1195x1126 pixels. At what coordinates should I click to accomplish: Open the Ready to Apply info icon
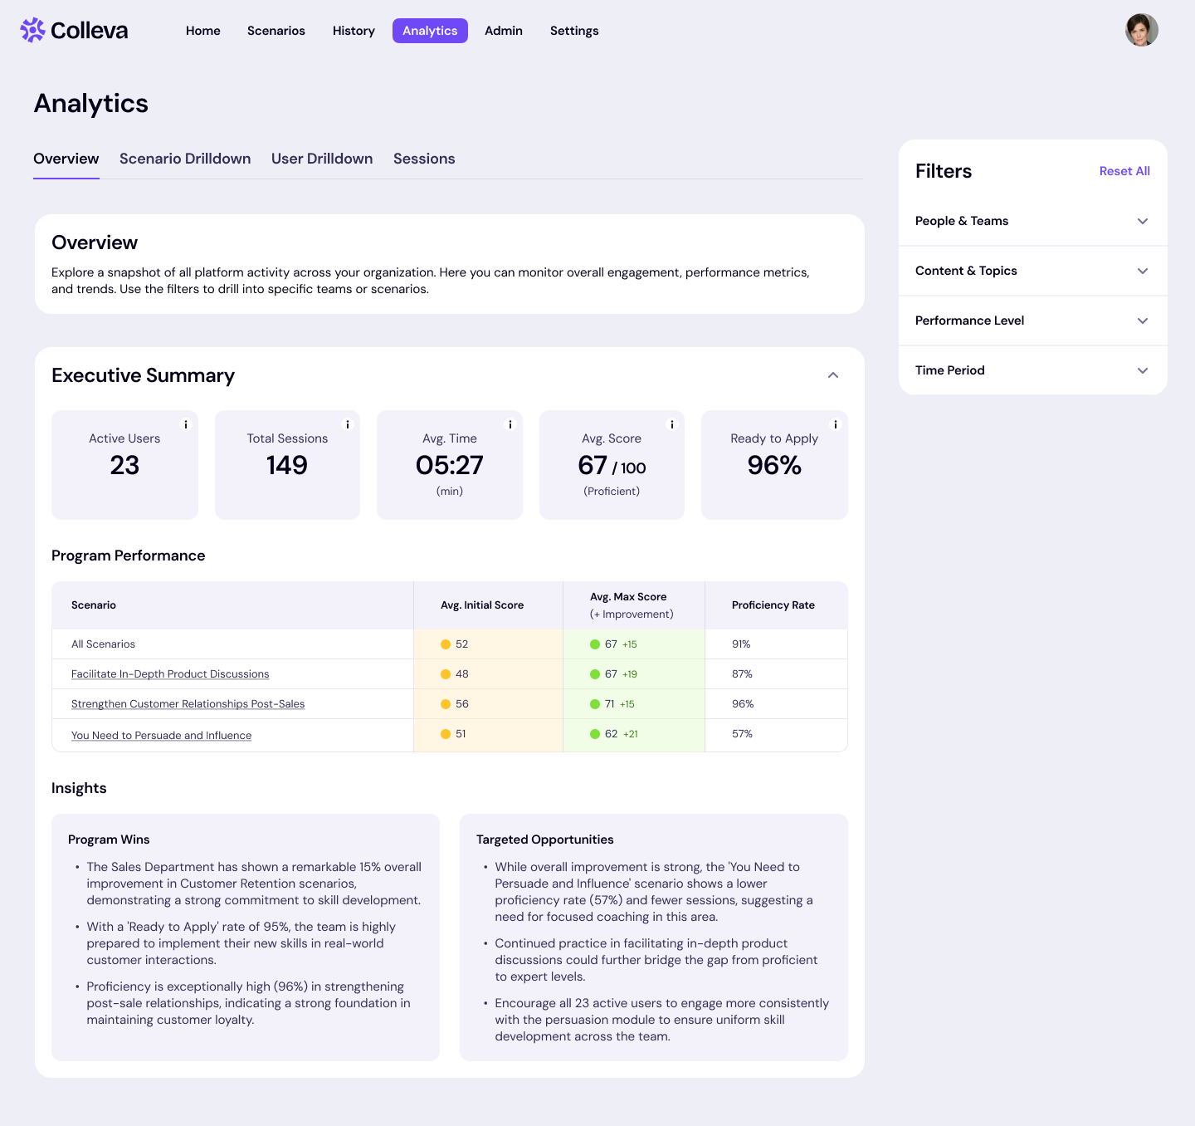pos(834,424)
